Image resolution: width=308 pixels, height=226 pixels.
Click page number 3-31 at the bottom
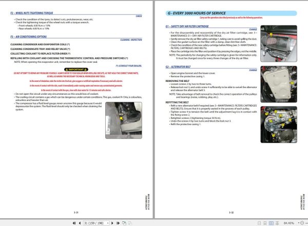tap(76, 213)
